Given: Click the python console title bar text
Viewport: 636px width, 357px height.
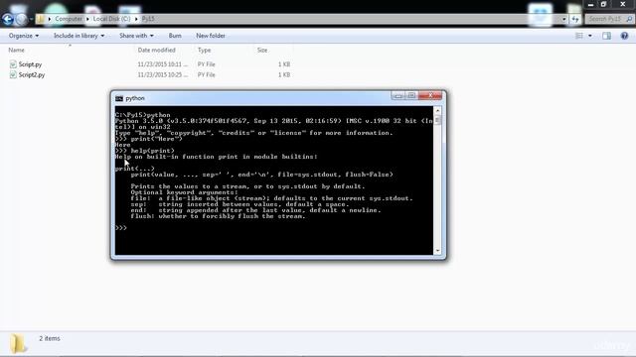Looking at the screenshot, I should click(x=135, y=98).
